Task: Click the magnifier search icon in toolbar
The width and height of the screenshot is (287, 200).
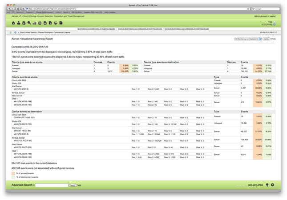Action: [x=29, y=23]
